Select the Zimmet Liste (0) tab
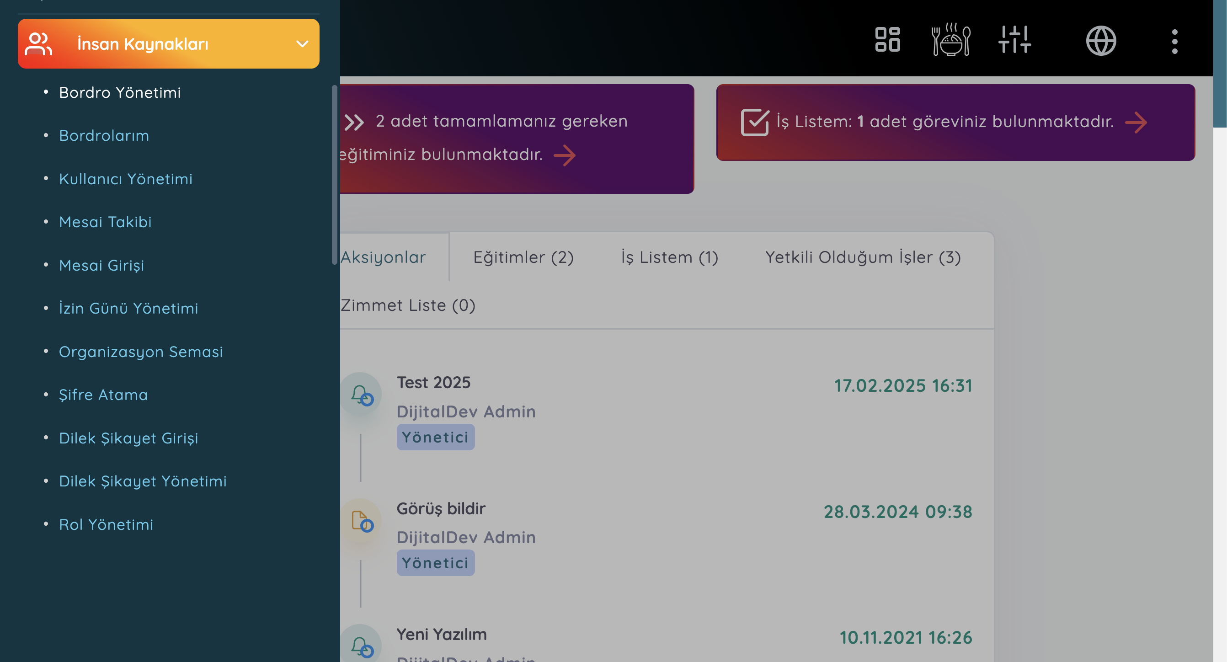This screenshot has height=662, width=1227. (x=408, y=305)
